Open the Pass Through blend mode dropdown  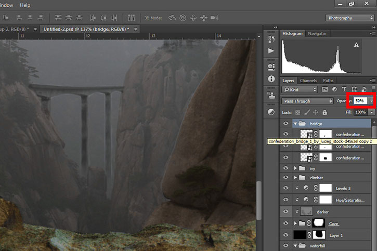pos(307,101)
